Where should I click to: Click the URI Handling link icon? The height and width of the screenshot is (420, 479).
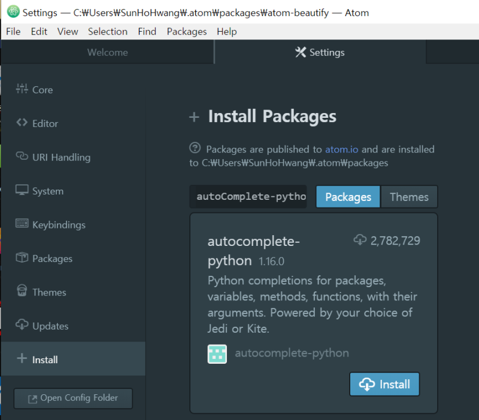(22, 156)
